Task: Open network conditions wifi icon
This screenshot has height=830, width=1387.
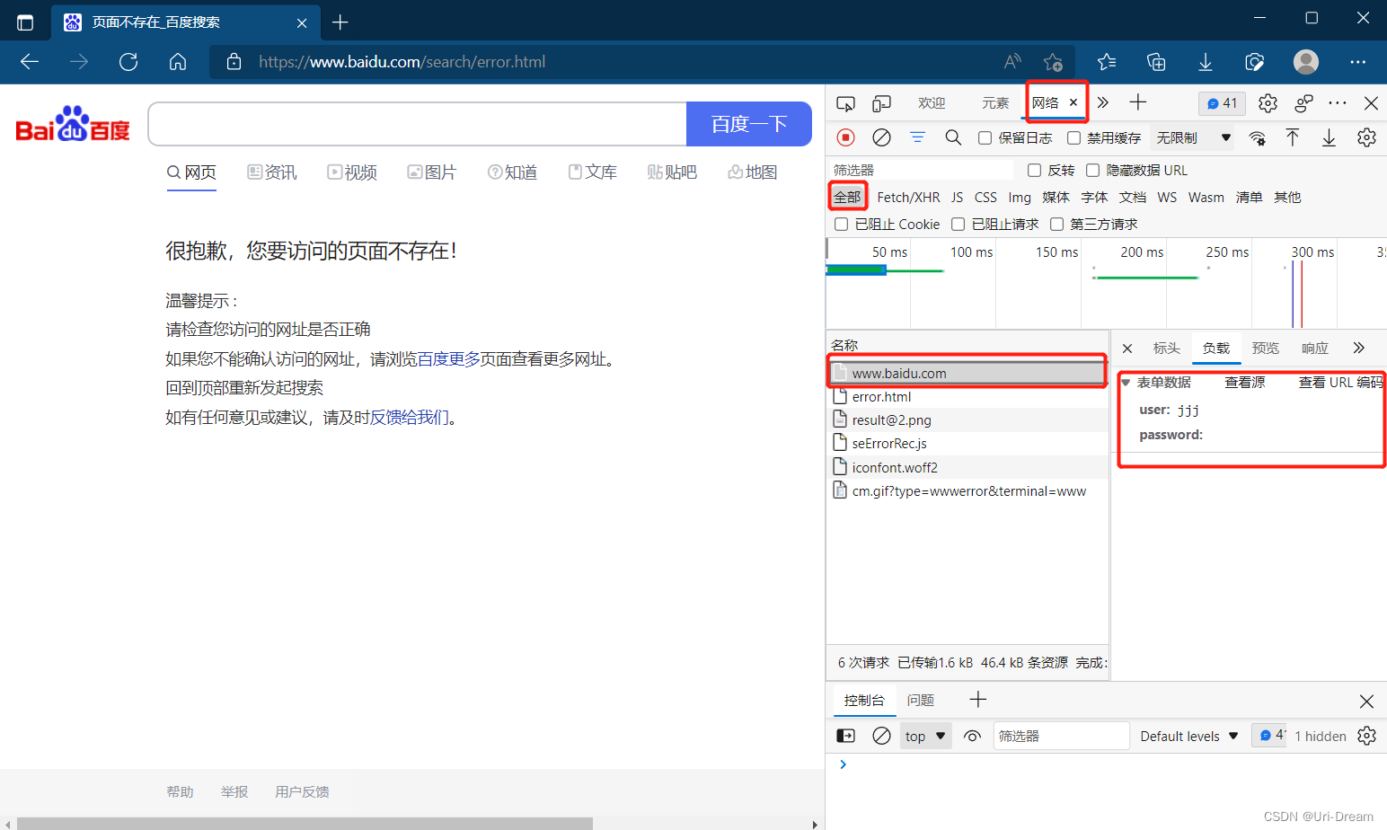Action: click(x=1258, y=137)
